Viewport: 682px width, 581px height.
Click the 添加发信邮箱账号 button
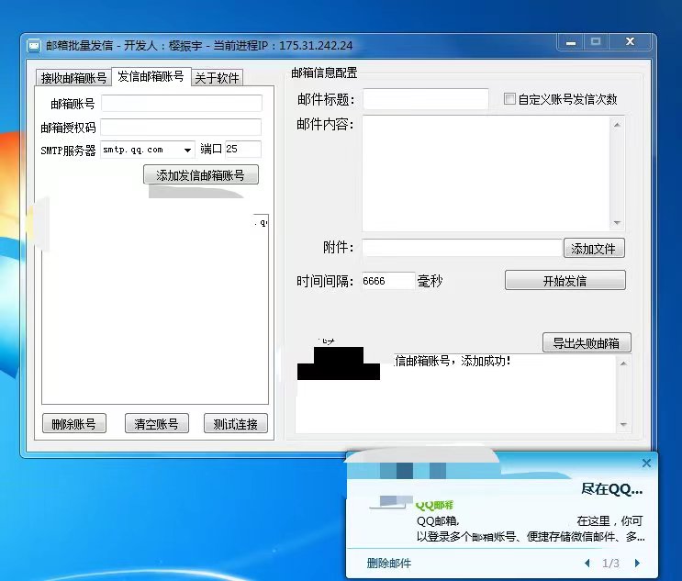[200, 174]
